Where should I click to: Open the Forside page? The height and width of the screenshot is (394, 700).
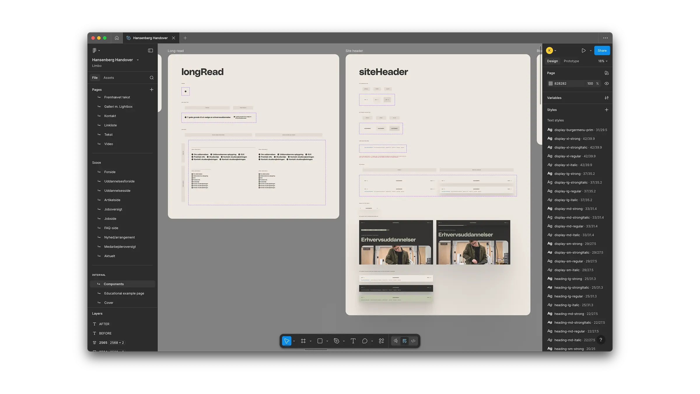pyautogui.click(x=110, y=172)
